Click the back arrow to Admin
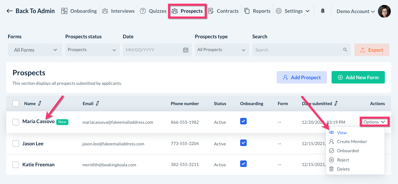 (10, 11)
